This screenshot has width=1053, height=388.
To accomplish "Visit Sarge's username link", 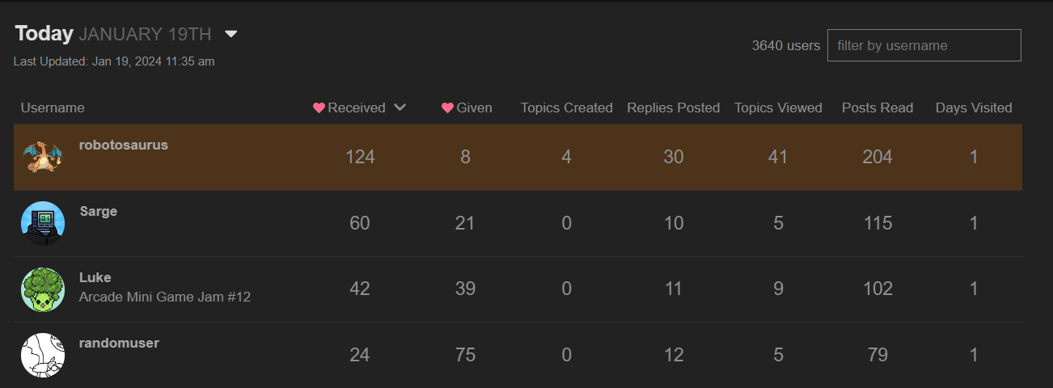I will click(x=99, y=212).
